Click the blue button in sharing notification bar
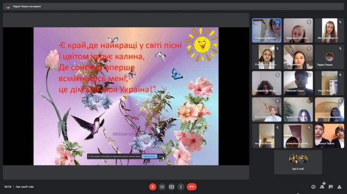This screenshot has width=347, height=194. point(149,156)
